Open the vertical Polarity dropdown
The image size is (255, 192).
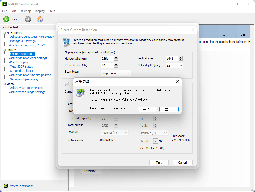[x=154, y=133]
